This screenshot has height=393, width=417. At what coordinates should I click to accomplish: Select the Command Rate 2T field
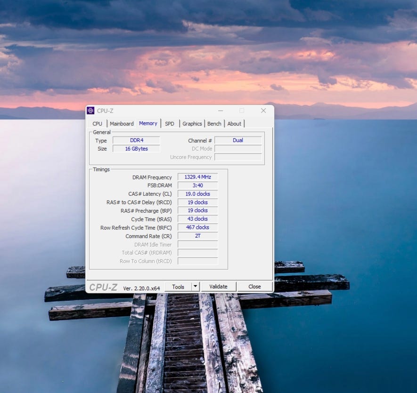[197, 236]
